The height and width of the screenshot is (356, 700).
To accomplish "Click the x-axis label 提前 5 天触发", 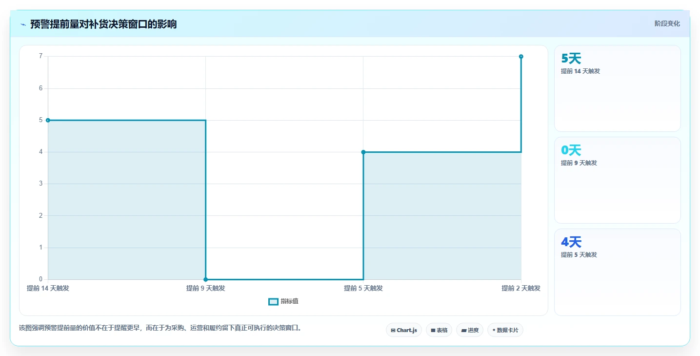I will pos(363,289).
